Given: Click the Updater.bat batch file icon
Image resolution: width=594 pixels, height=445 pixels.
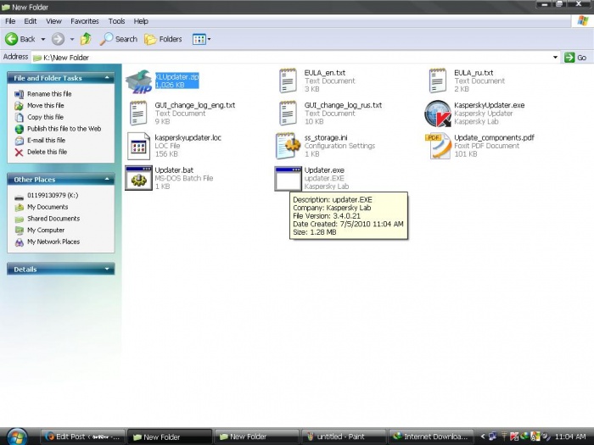Looking at the screenshot, I should [x=137, y=178].
